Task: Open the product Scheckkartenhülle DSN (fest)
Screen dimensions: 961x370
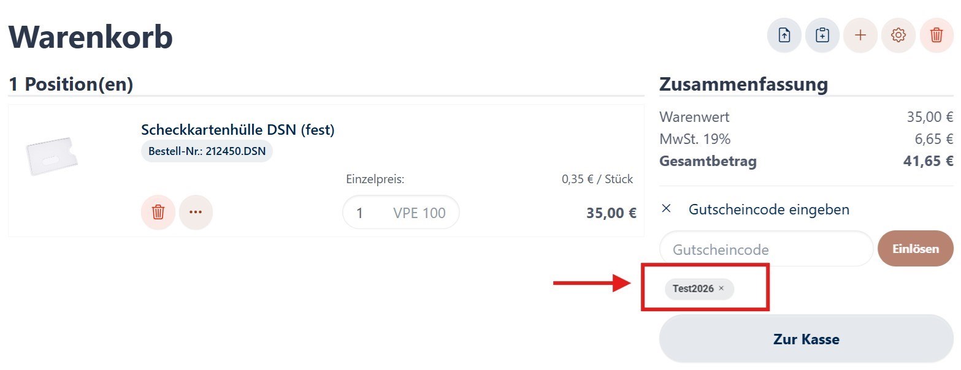Action: click(238, 129)
